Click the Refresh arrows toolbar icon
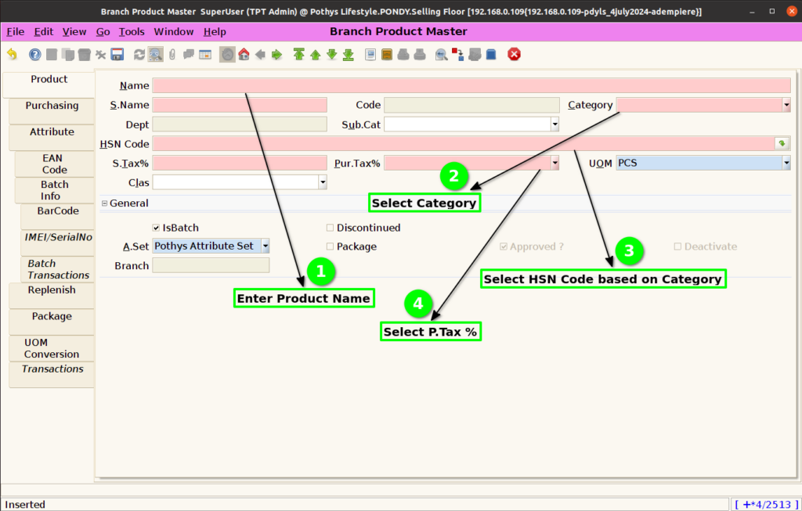The width and height of the screenshot is (802, 511). [x=139, y=54]
